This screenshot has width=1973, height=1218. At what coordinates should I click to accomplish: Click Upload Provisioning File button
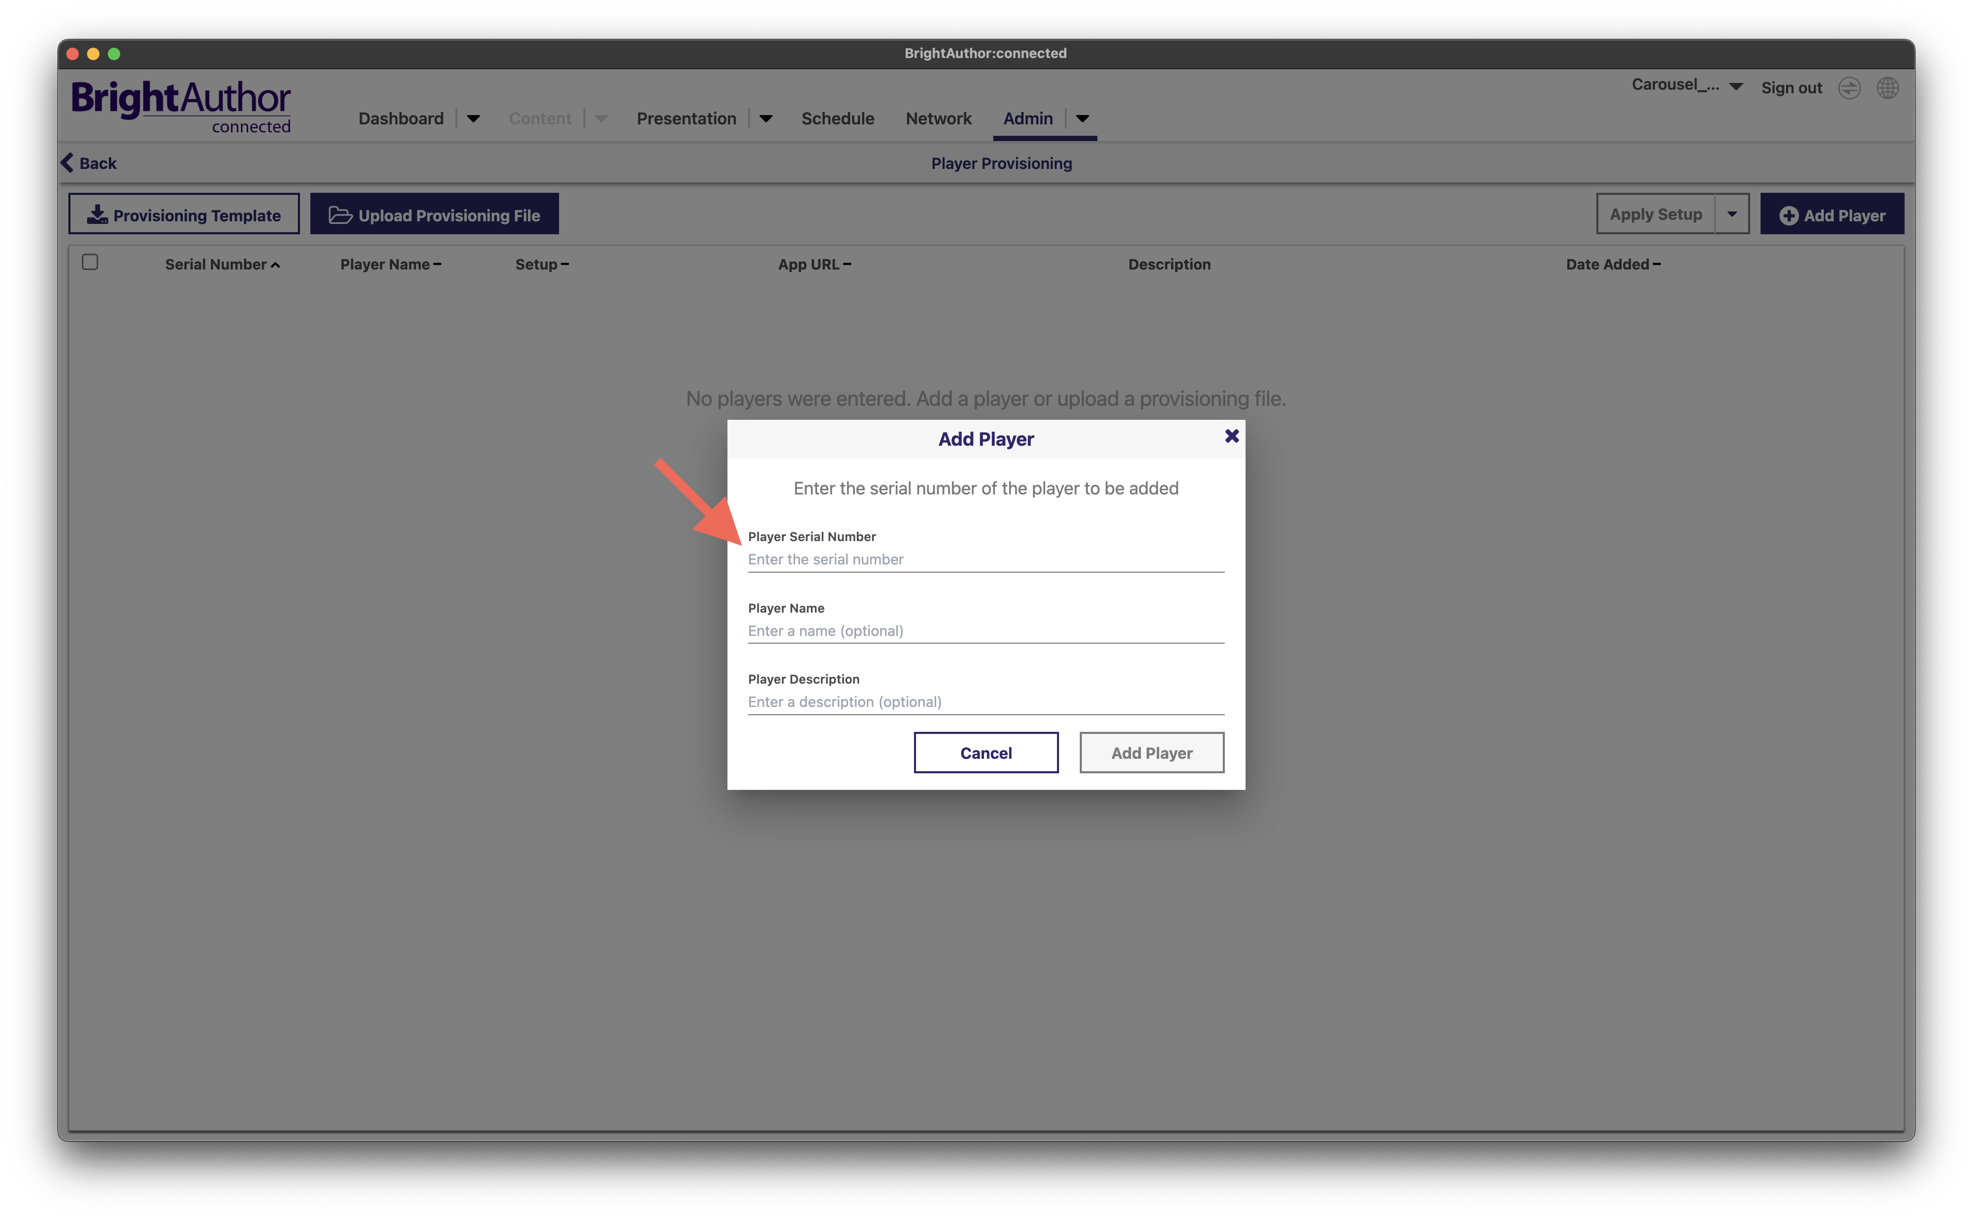pyautogui.click(x=434, y=214)
